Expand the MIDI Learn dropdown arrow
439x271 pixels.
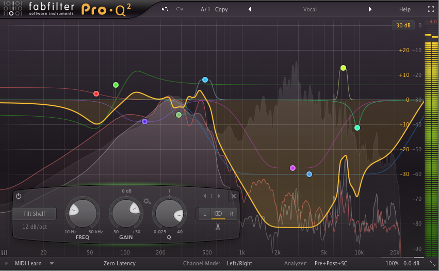pos(52,263)
